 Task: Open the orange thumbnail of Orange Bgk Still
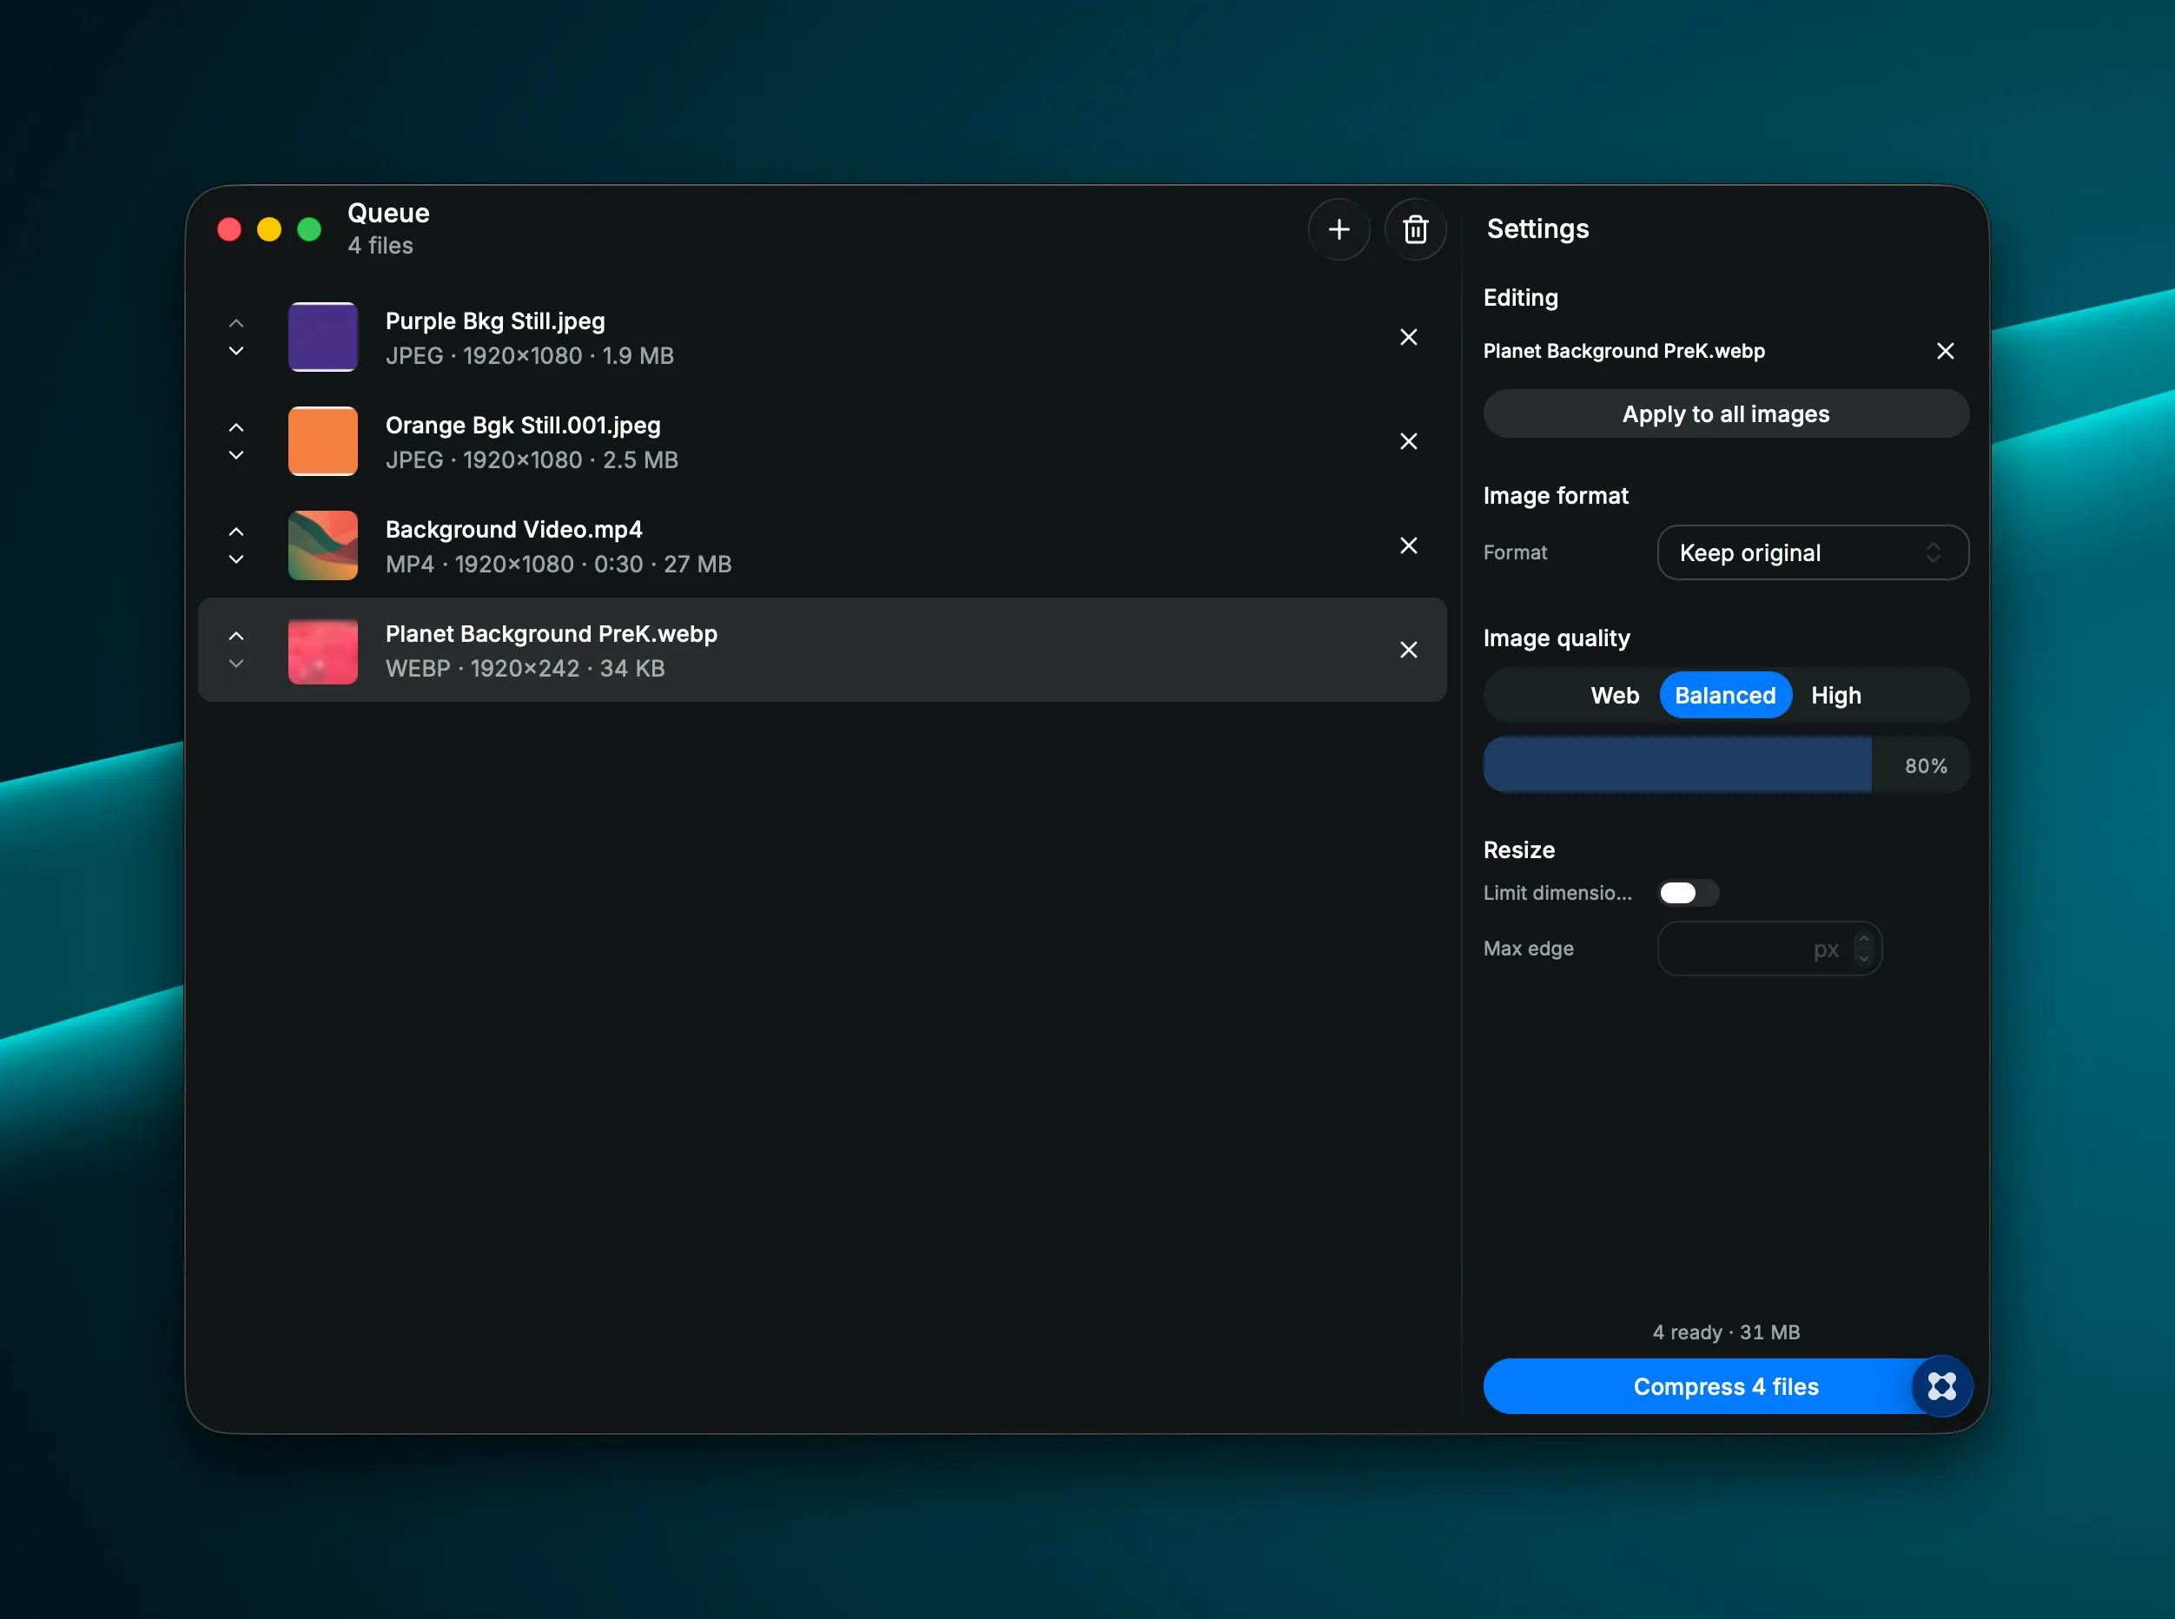(322, 441)
